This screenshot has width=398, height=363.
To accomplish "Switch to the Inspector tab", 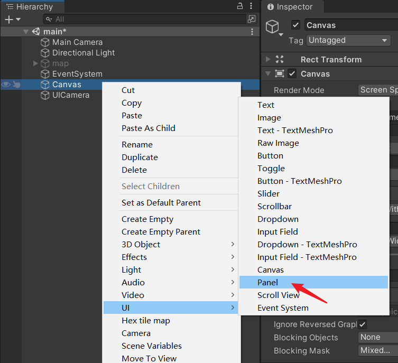I will click(292, 6).
